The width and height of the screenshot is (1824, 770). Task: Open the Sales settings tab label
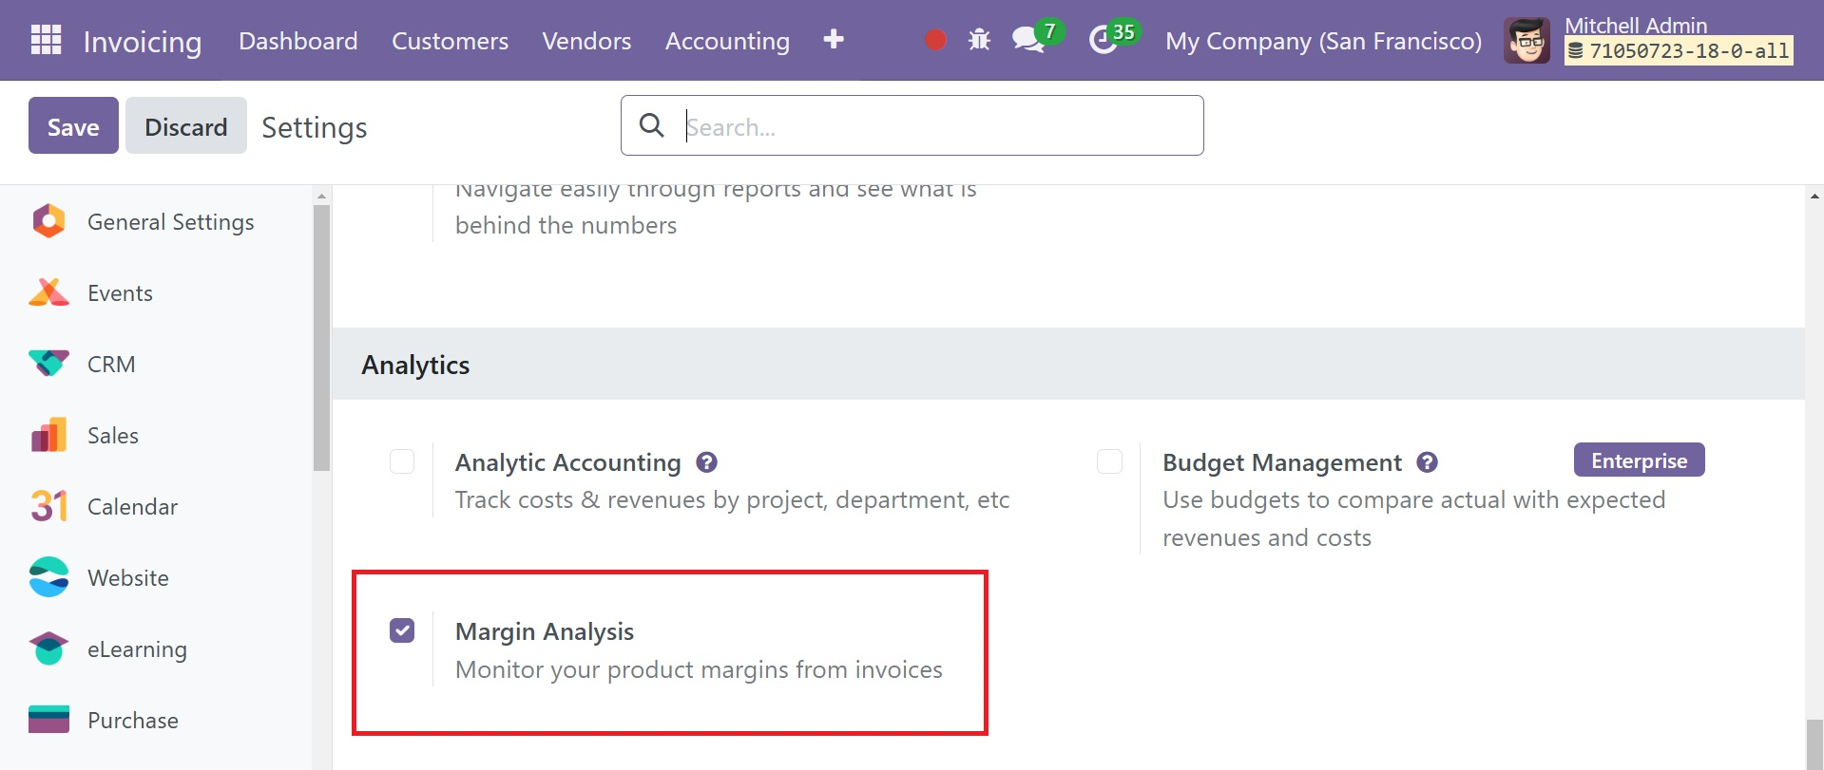pos(113,436)
